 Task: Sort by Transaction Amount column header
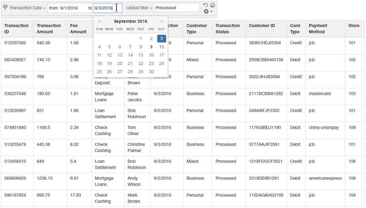pos(49,29)
